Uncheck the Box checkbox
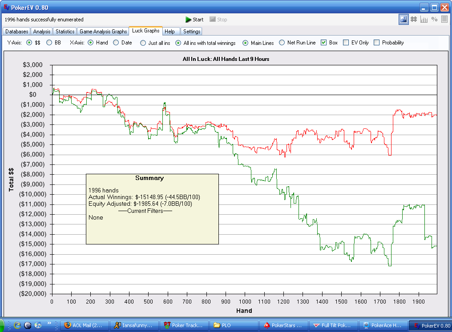Viewport: 452px width, 332px height. [x=324, y=43]
